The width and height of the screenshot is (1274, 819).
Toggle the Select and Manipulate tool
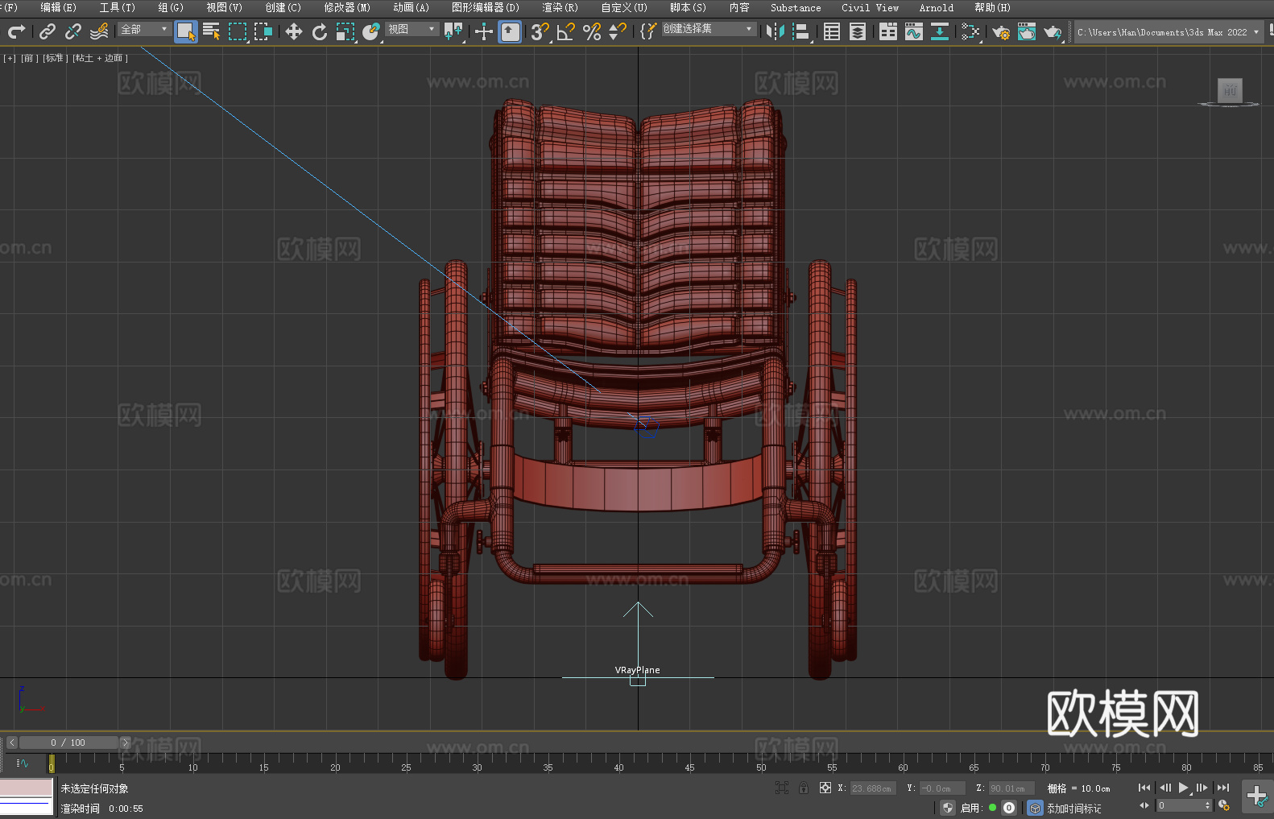[x=484, y=32]
